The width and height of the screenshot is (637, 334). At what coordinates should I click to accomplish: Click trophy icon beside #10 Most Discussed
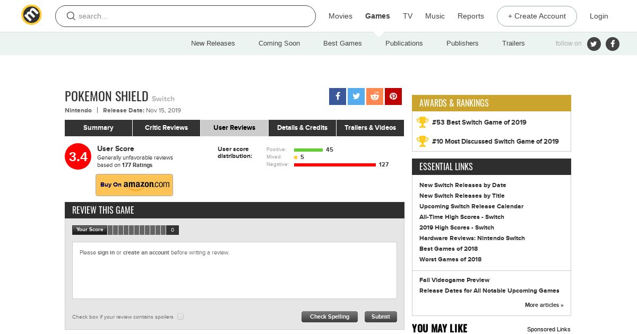(x=423, y=142)
